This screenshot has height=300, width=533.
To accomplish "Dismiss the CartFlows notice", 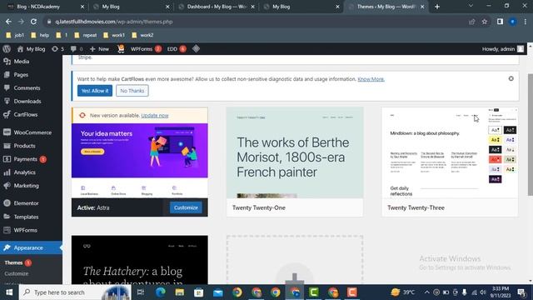I will coord(511,78).
